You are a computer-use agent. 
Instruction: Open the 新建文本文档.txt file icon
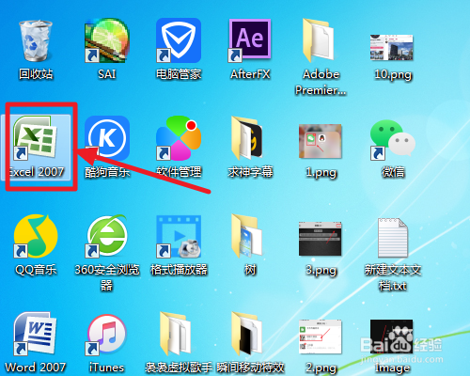pos(393,238)
